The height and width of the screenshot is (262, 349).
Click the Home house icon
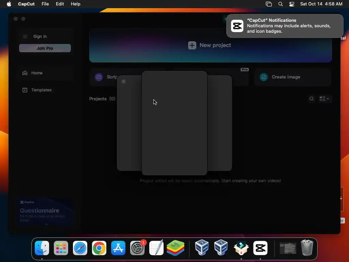(x=25, y=73)
